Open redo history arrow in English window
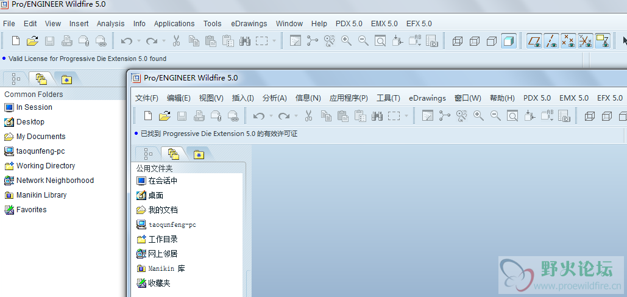The width and height of the screenshot is (627, 297). point(164,41)
